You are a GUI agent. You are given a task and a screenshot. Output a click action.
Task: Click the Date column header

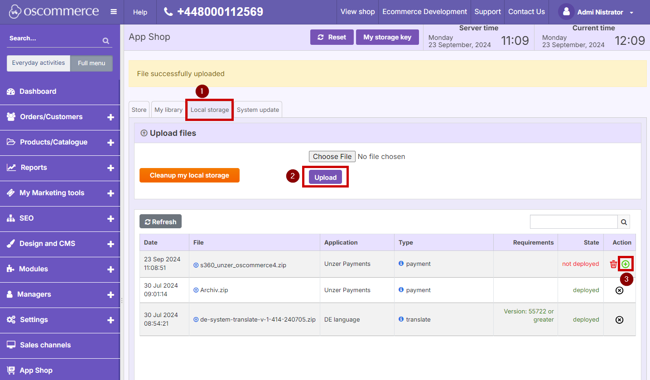(164, 242)
